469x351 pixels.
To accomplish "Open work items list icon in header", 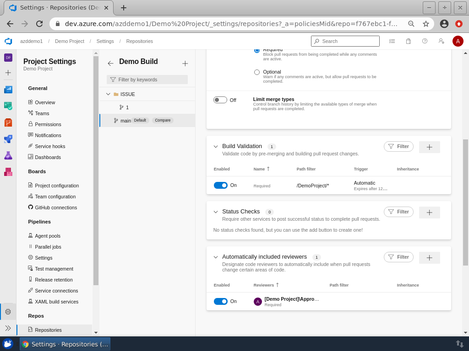I will point(392,41).
